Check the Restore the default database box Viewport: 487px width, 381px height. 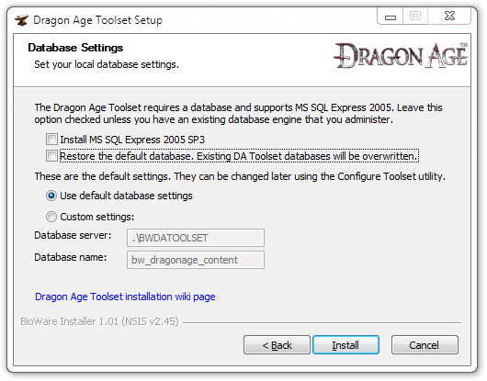51,156
